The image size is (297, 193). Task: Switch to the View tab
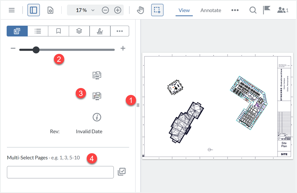(184, 10)
